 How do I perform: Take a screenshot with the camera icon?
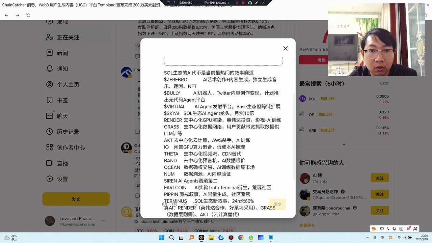(250, 3)
